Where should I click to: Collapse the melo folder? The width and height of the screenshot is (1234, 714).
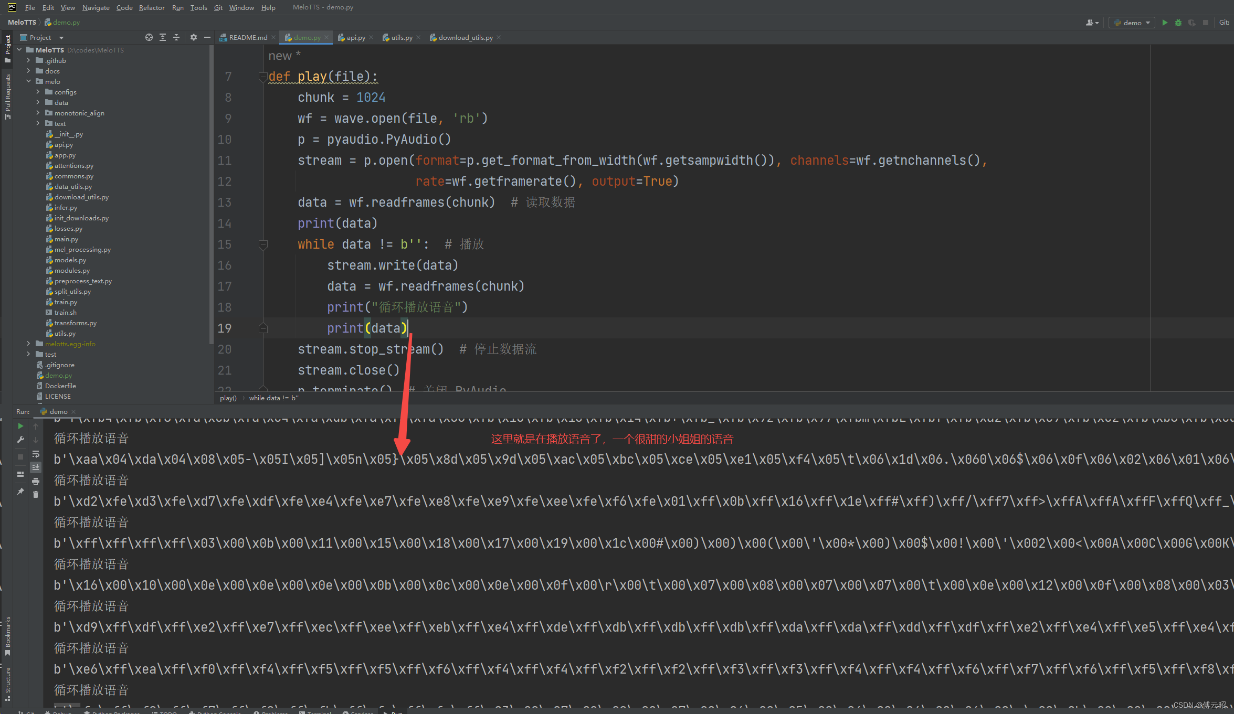click(28, 81)
